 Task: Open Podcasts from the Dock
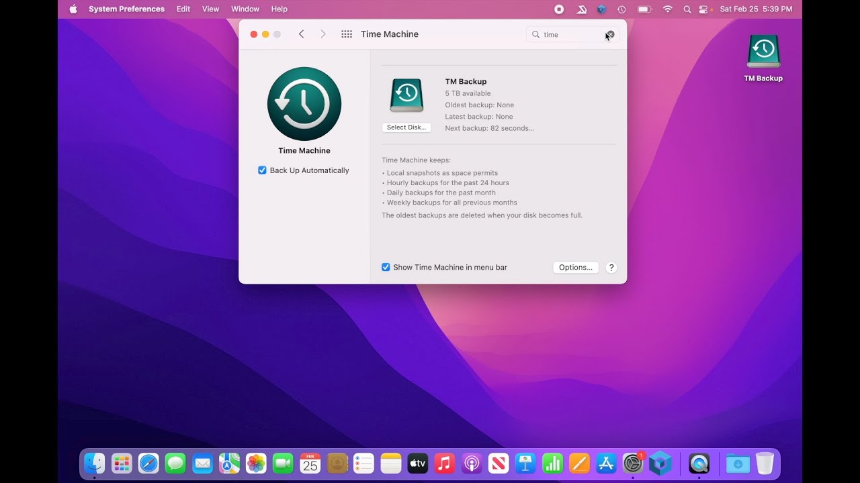tap(472, 463)
